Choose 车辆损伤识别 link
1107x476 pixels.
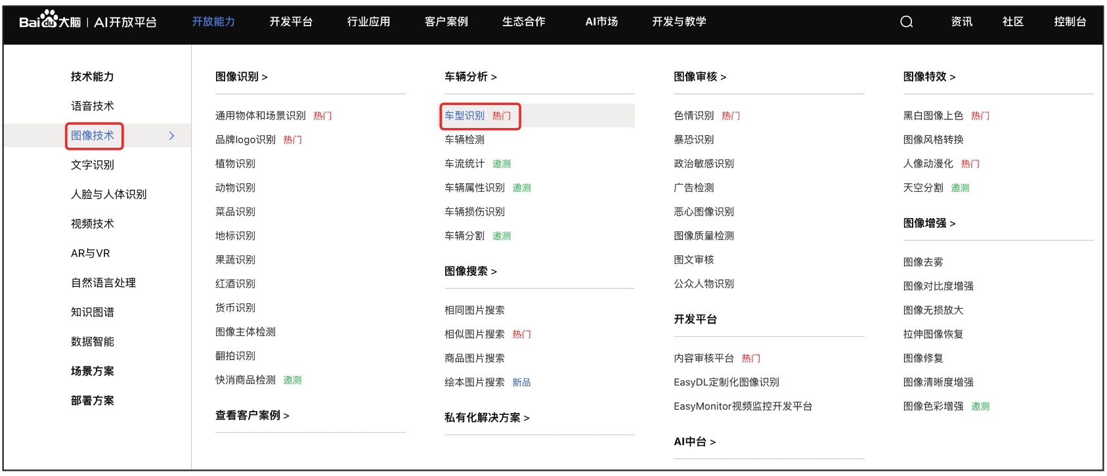coord(475,211)
